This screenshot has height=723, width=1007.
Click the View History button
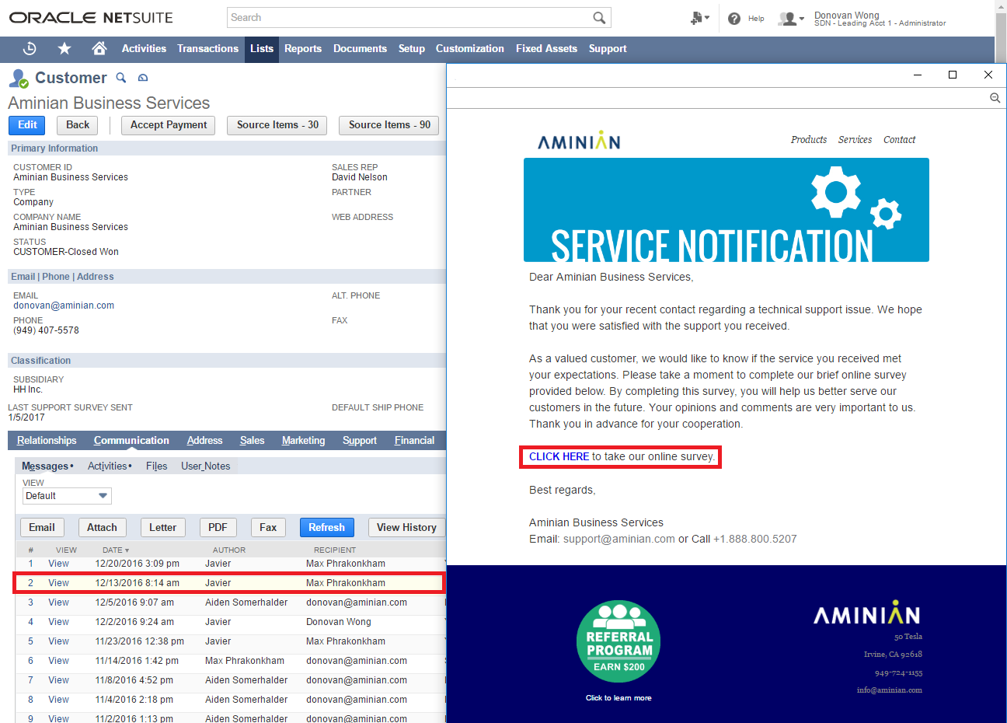pos(406,527)
